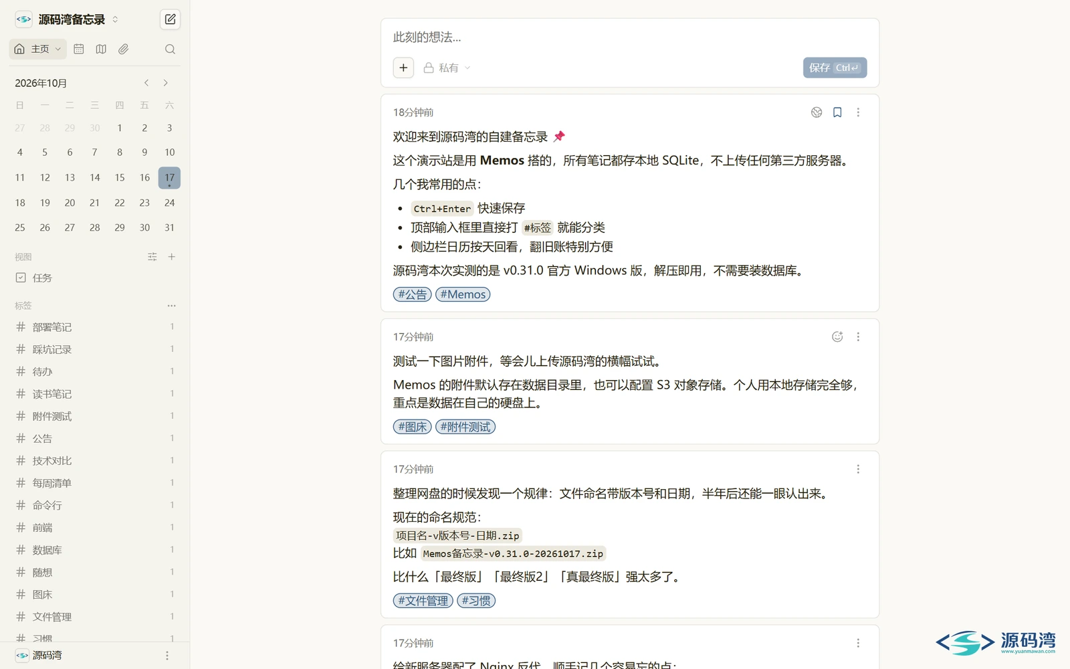Viewport: 1070px width, 669px height.
Task: Focus the 此刻的想法 input box
Action: 630,37
